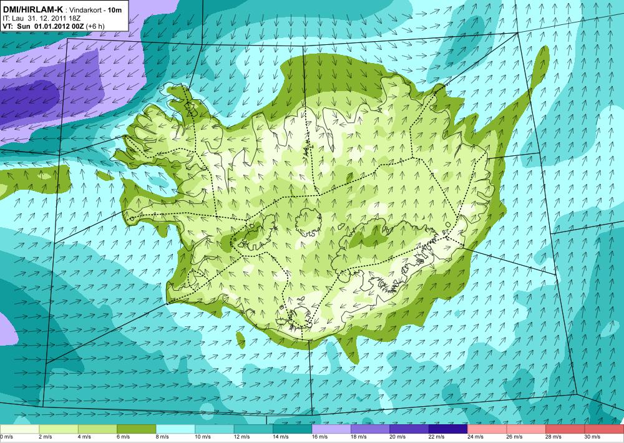The height and width of the screenshot is (443, 624).
Task: Pick the medium purple 18–20 m/s legend swatch
Action: (371, 429)
